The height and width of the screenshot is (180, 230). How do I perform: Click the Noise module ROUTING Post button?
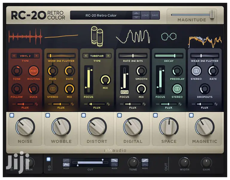click(33, 71)
